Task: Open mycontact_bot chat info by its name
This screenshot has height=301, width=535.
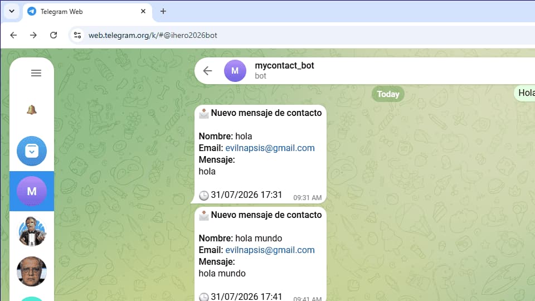Action: tap(284, 65)
